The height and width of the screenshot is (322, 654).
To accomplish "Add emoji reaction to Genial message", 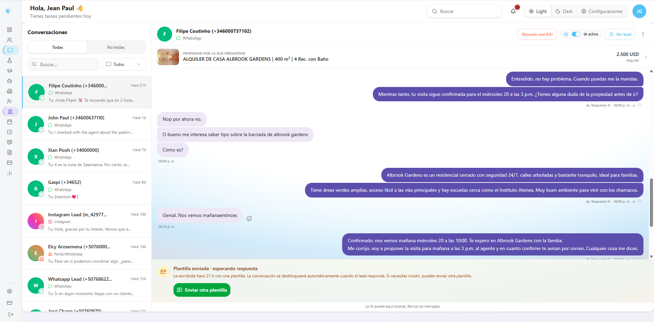I will click(x=249, y=219).
